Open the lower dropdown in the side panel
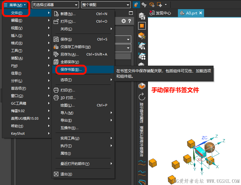 tap(123, 48)
